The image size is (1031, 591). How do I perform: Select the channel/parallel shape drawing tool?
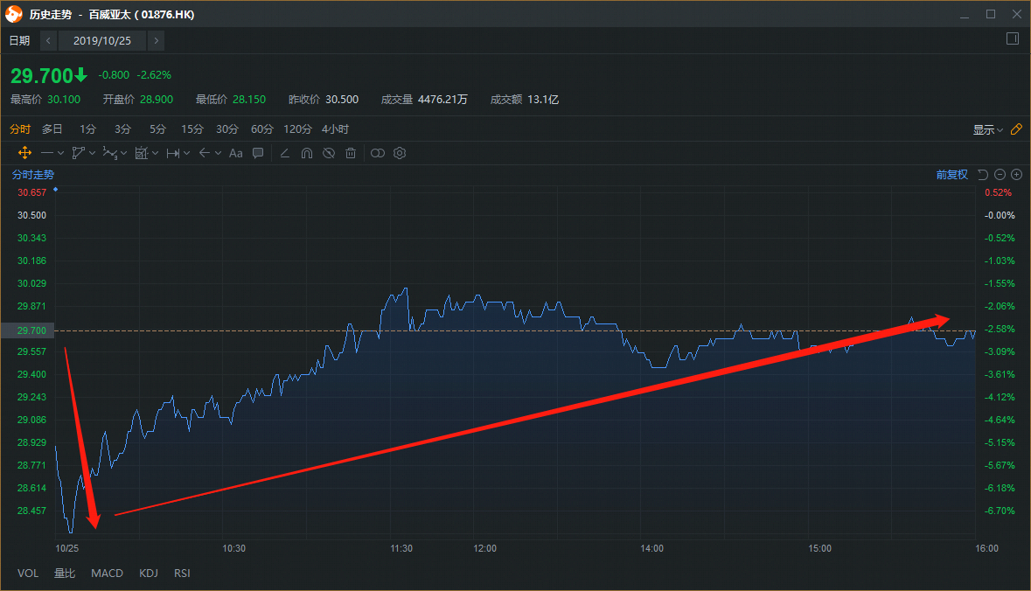pos(78,153)
